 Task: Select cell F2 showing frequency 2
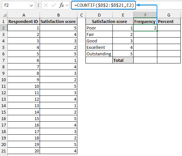tap(145, 28)
